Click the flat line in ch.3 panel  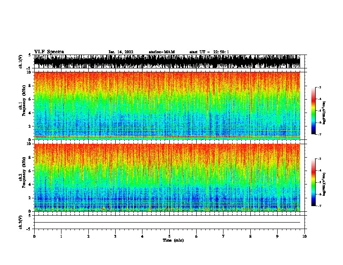[167, 223]
